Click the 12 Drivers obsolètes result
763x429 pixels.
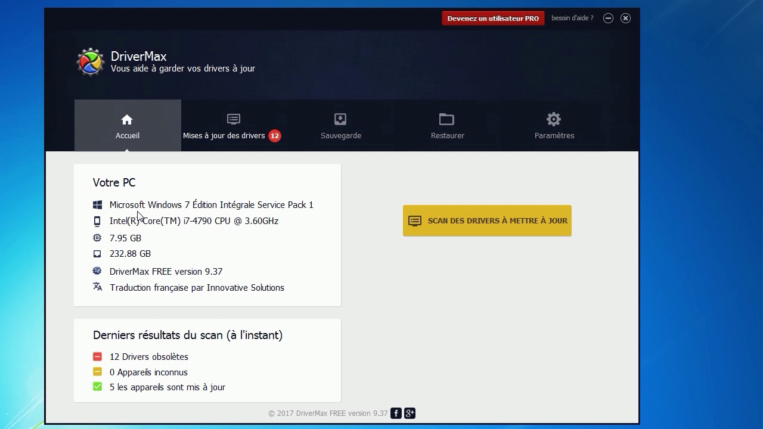point(148,357)
